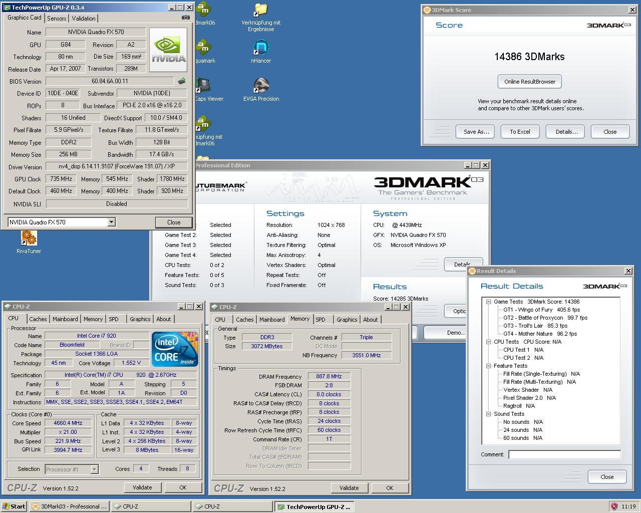
Task: Collapse the CPU Tests tree node
Action: point(488,342)
